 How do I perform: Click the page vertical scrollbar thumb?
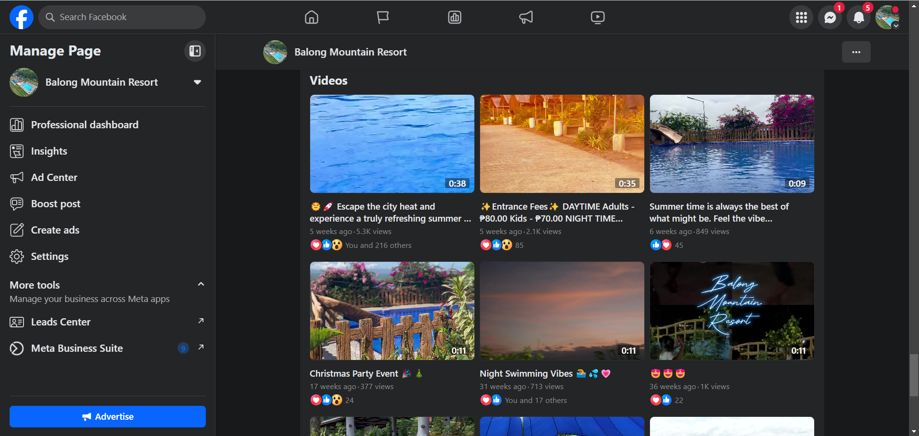(914, 375)
